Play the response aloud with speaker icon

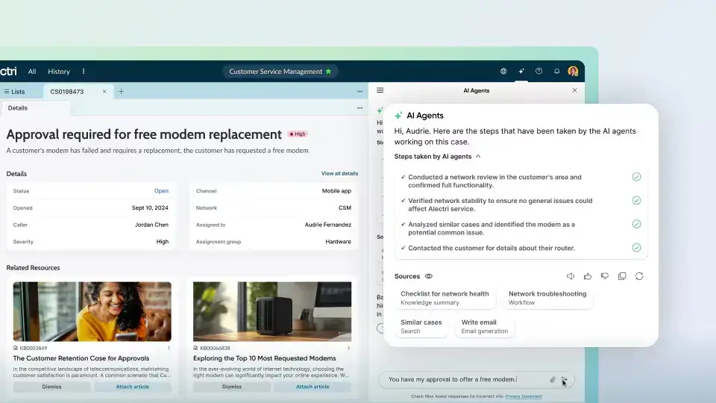click(x=571, y=276)
